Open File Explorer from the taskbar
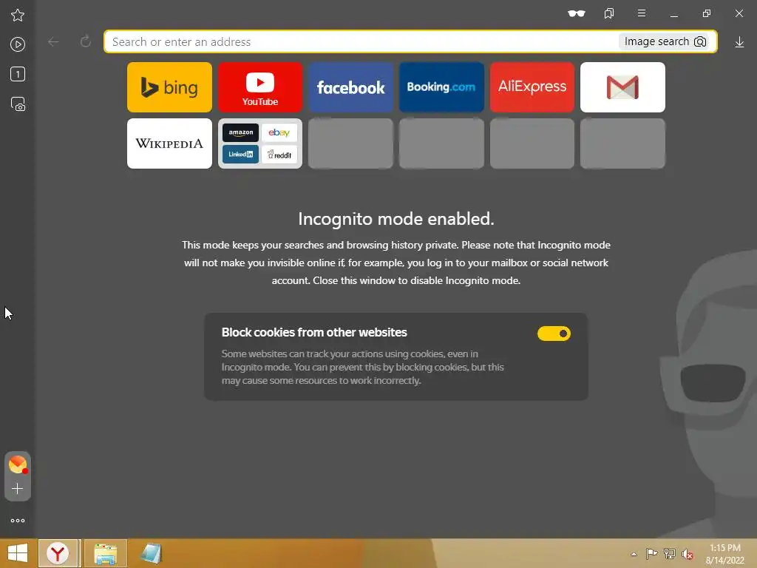 [x=106, y=553]
